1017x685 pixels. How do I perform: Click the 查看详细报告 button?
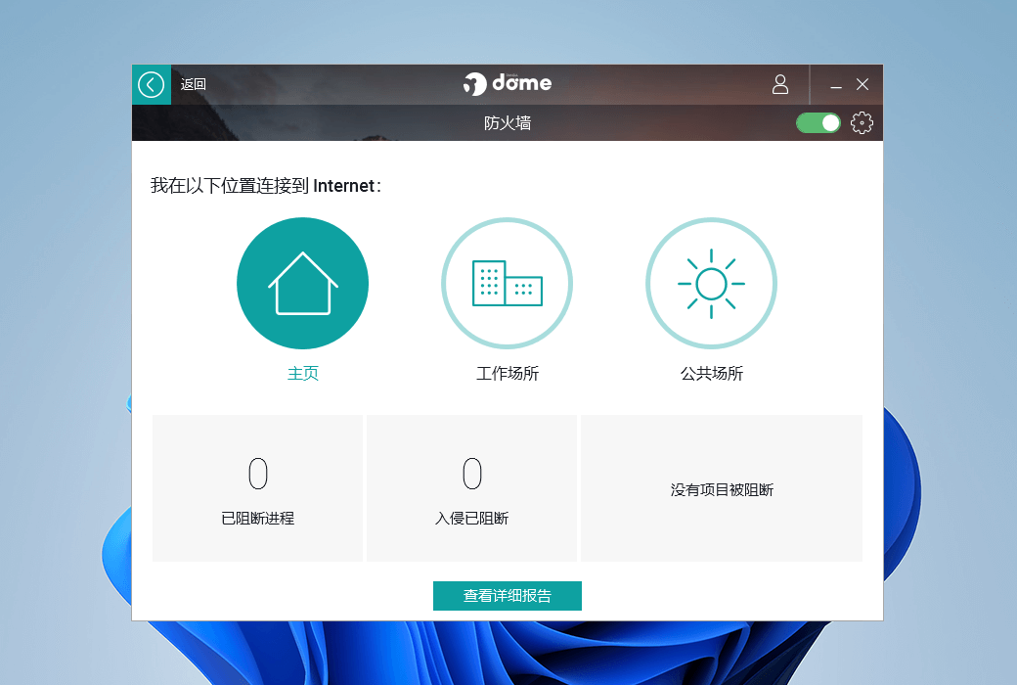click(x=508, y=596)
